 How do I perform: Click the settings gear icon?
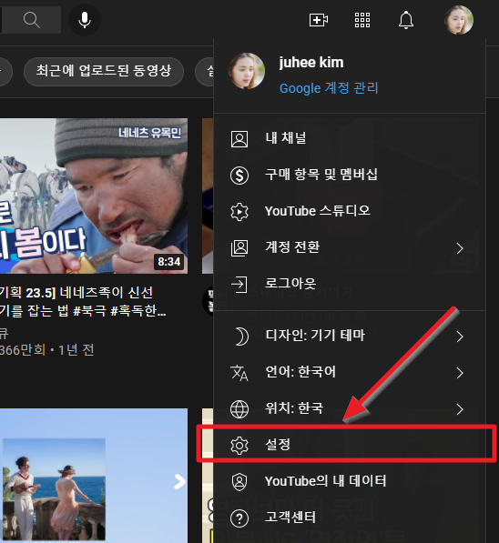[x=239, y=446]
